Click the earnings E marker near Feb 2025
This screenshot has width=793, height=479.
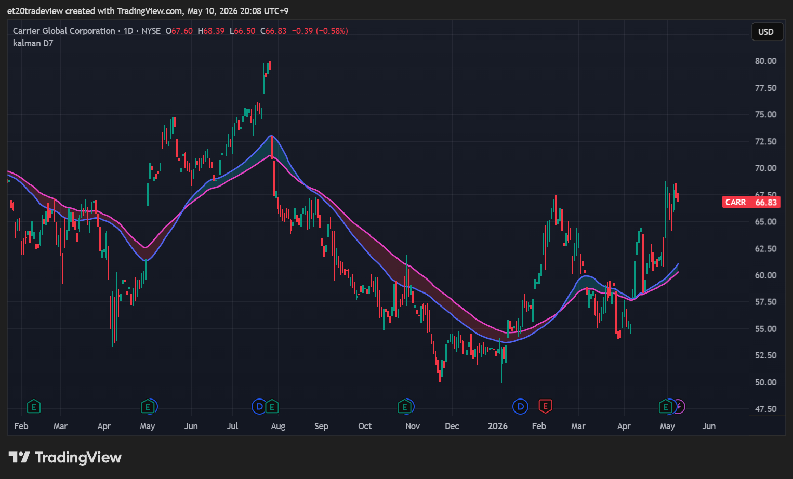[34, 407]
